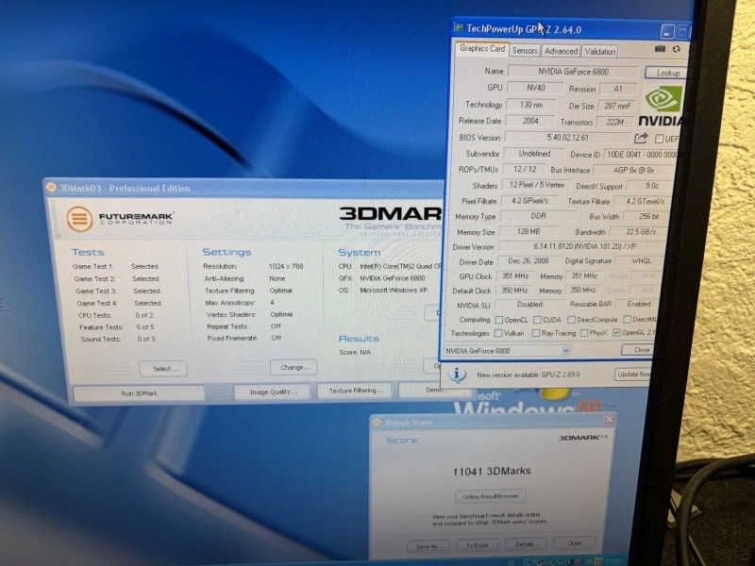Click the Lookup button in GPU-Z
Viewport: 755px width, 566px height.
(668, 73)
